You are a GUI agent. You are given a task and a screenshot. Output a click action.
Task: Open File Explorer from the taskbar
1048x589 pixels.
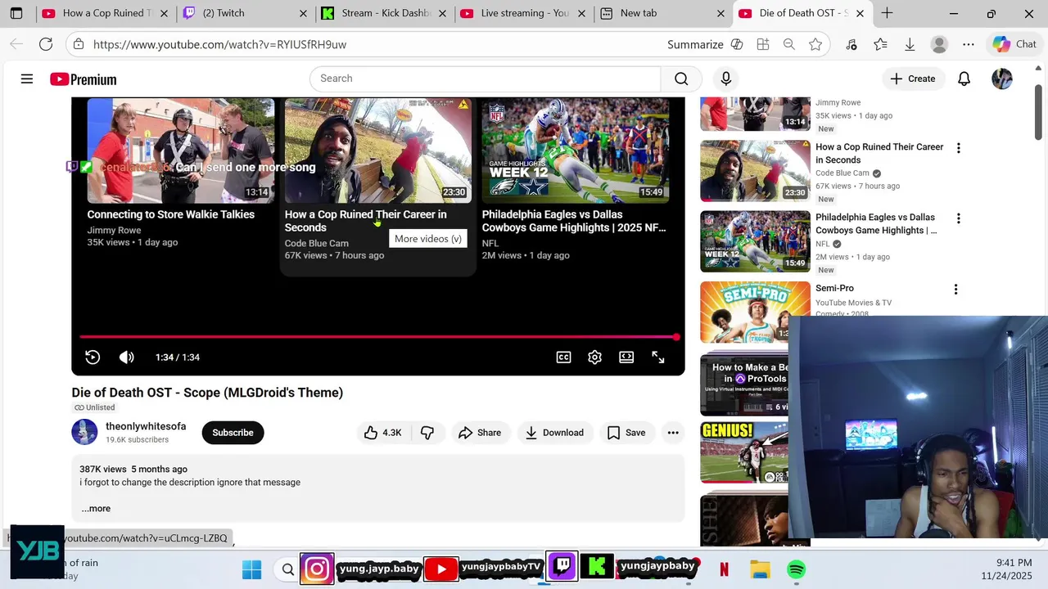(761, 569)
